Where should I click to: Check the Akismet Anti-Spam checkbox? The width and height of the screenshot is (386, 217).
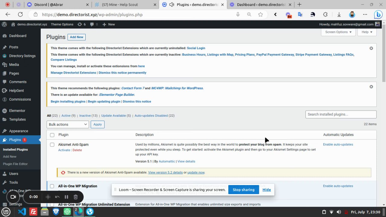click(x=52, y=145)
